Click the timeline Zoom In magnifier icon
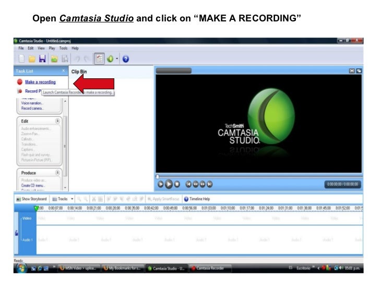Viewport: 380px width, 285px height. [79, 199]
